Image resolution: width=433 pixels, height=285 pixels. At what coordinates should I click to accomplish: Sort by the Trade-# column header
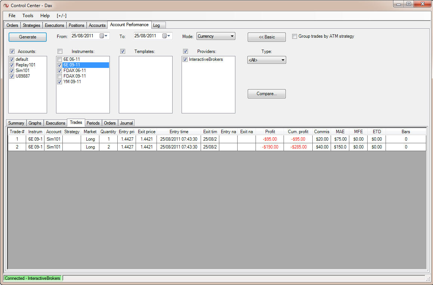[17, 132]
